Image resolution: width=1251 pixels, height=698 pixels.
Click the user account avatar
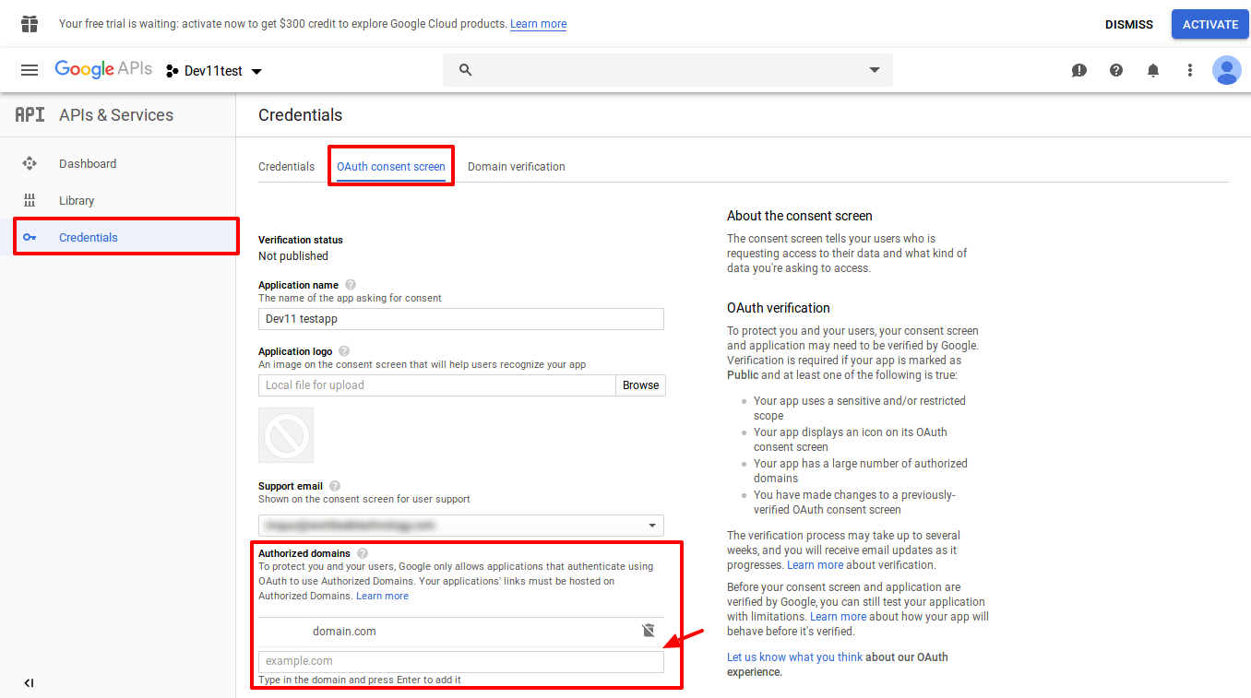click(1227, 70)
